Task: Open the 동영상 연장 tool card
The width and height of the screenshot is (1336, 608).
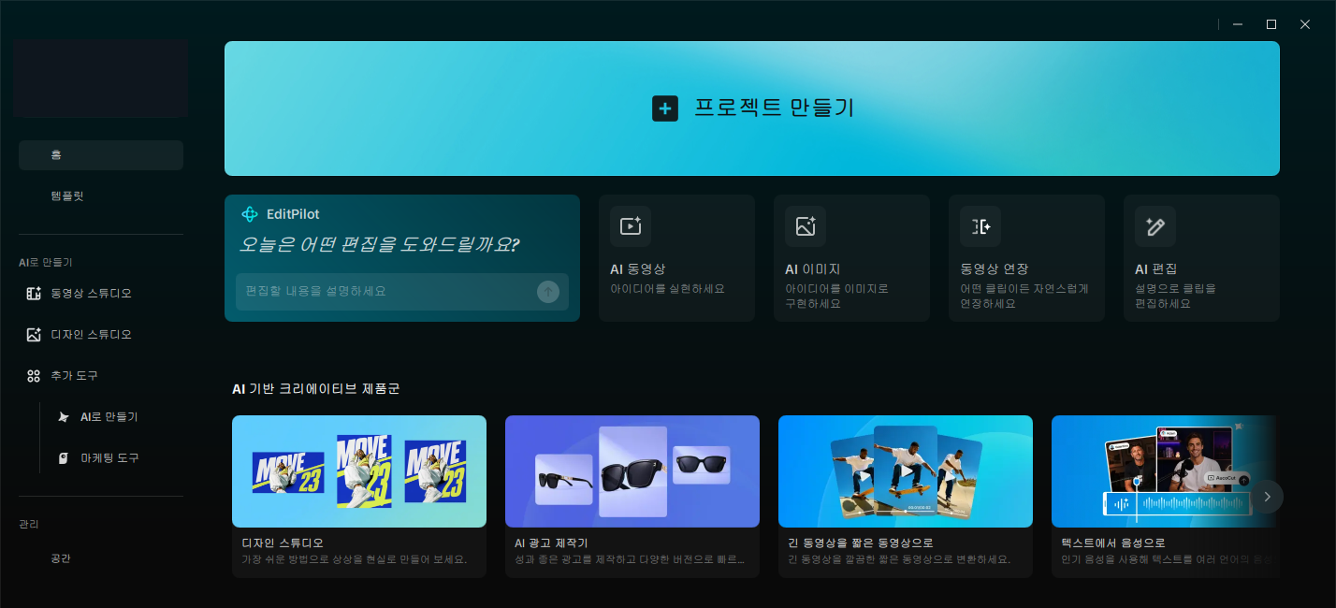Action: tap(1026, 258)
